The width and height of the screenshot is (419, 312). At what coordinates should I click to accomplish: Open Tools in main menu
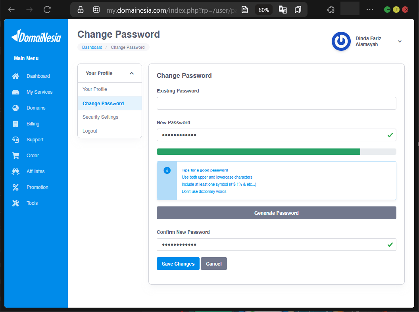click(32, 203)
